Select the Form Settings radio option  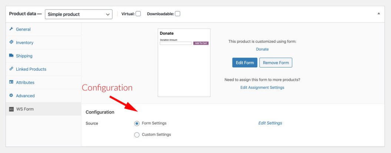point(137,123)
